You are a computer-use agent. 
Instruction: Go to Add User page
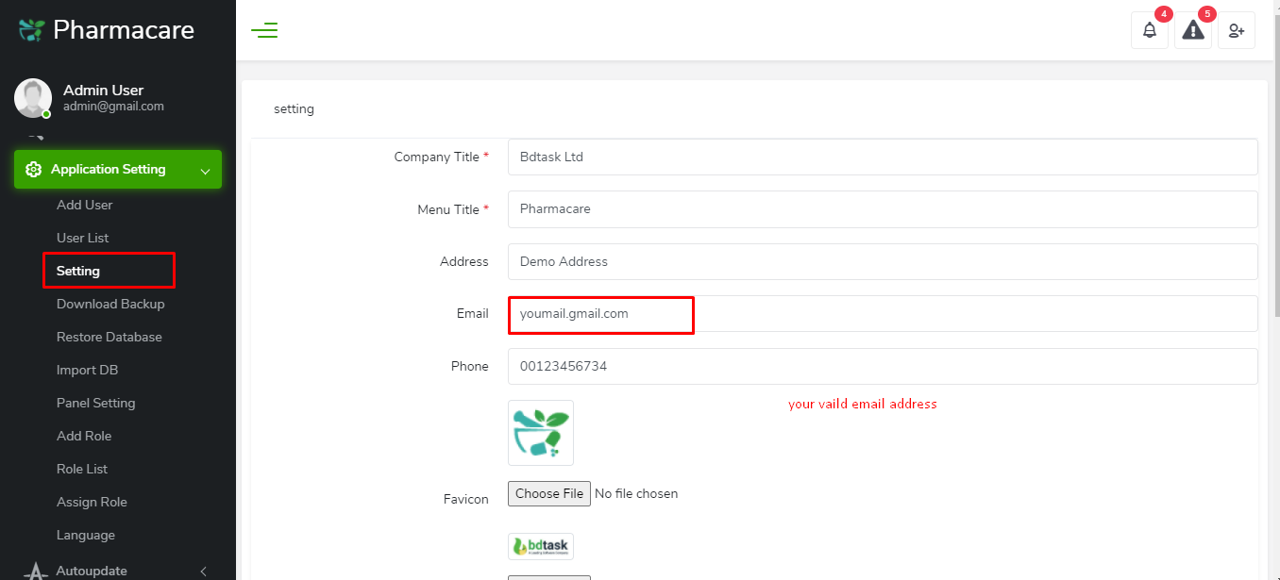tap(84, 205)
